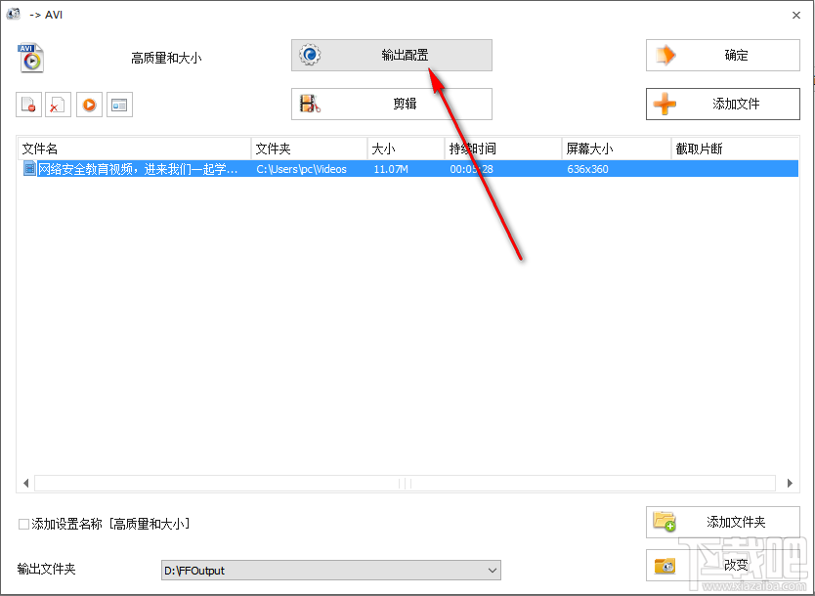
Task: Click the horizontal scrollbar right arrow
Action: 790,484
